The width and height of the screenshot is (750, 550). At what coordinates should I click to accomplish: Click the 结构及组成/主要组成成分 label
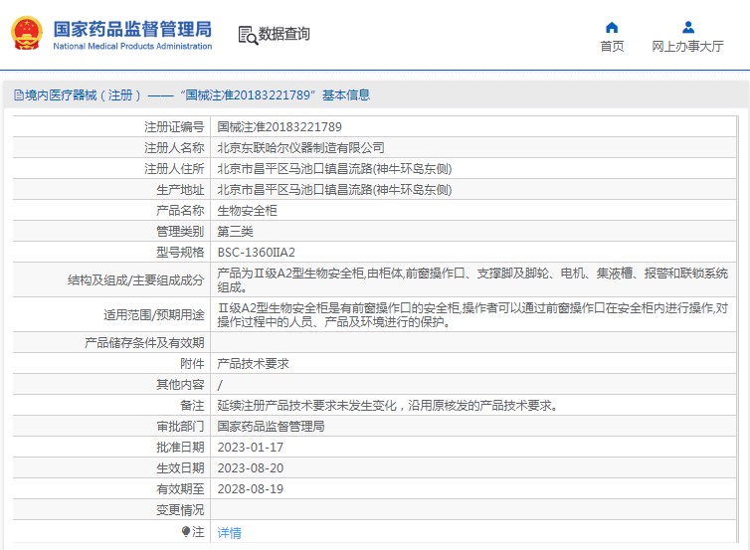136,279
